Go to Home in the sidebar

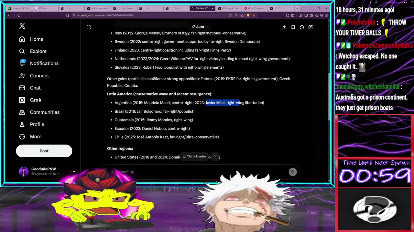tap(31, 39)
